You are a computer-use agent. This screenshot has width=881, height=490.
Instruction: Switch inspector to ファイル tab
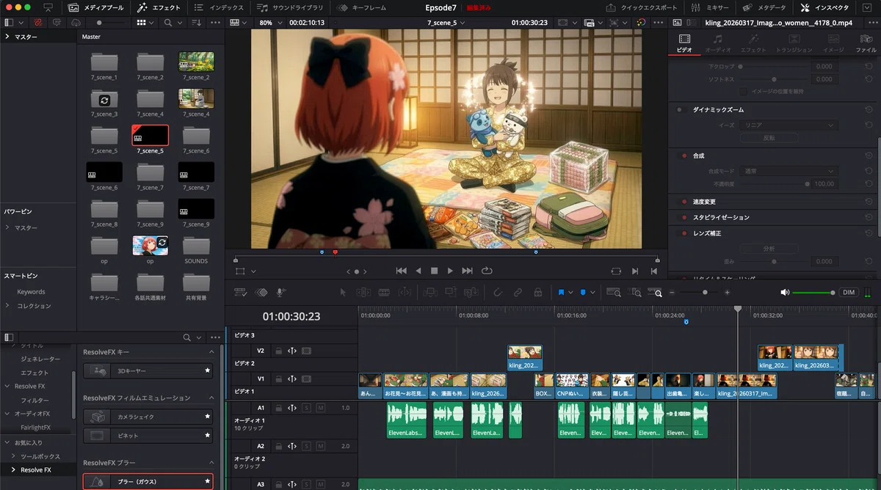(866, 43)
